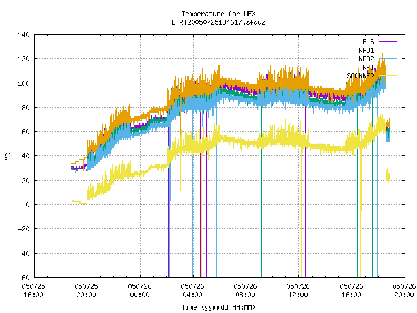Pick the green NPD1 legend line sample

pos(388,50)
